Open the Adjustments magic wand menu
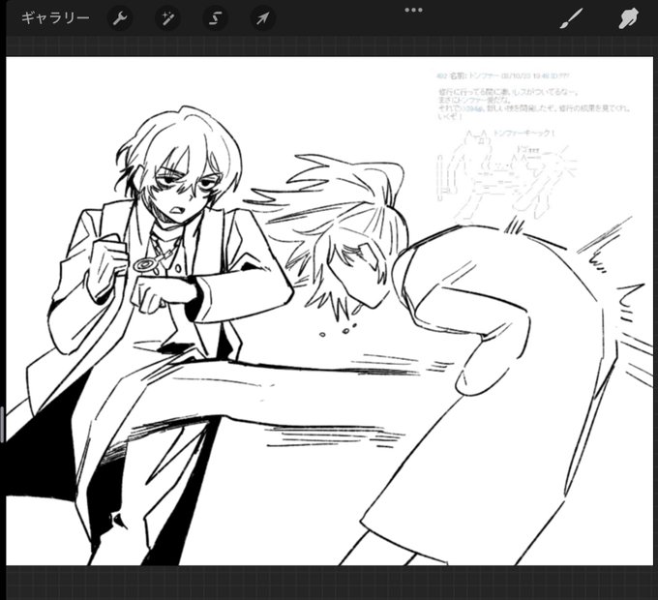The image size is (658, 600). pyautogui.click(x=167, y=18)
